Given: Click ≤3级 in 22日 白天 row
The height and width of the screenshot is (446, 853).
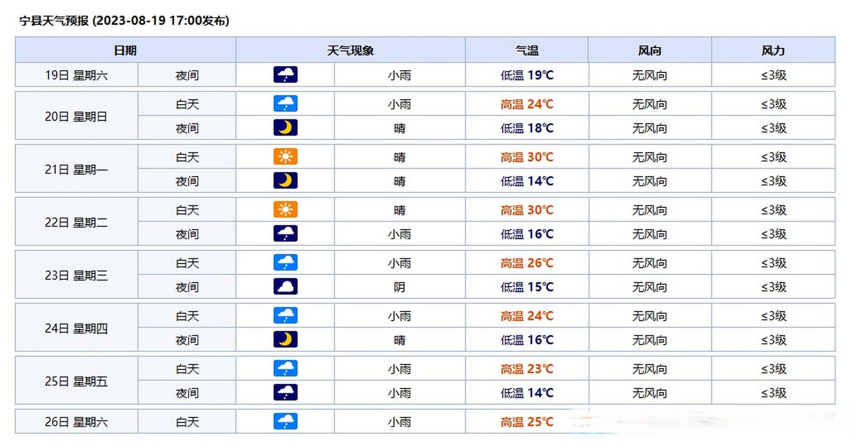Looking at the screenshot, I should (x=774, y=210).
